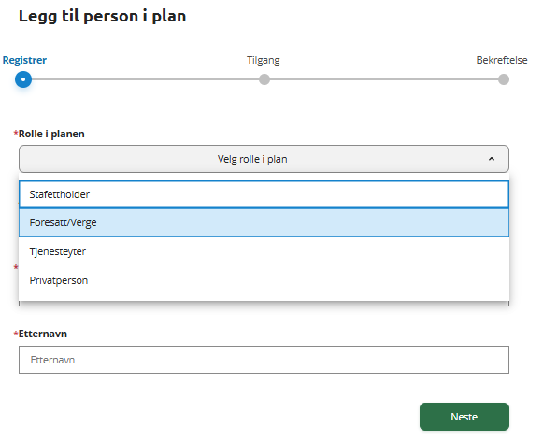This screenshot has width=543, height=441.
Task: Click the blue Registrer step circle
Action: tap(23, 79)
